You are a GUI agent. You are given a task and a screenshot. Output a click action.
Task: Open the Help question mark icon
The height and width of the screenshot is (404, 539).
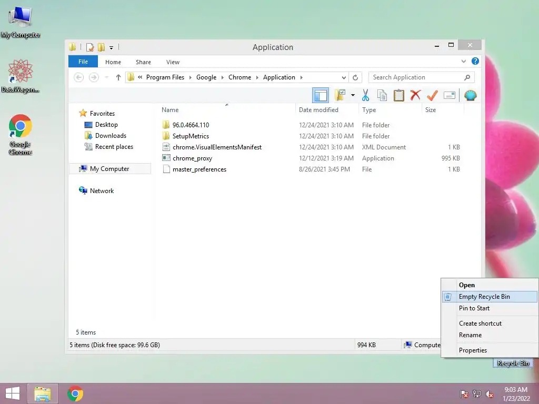(x=475, y=61)
